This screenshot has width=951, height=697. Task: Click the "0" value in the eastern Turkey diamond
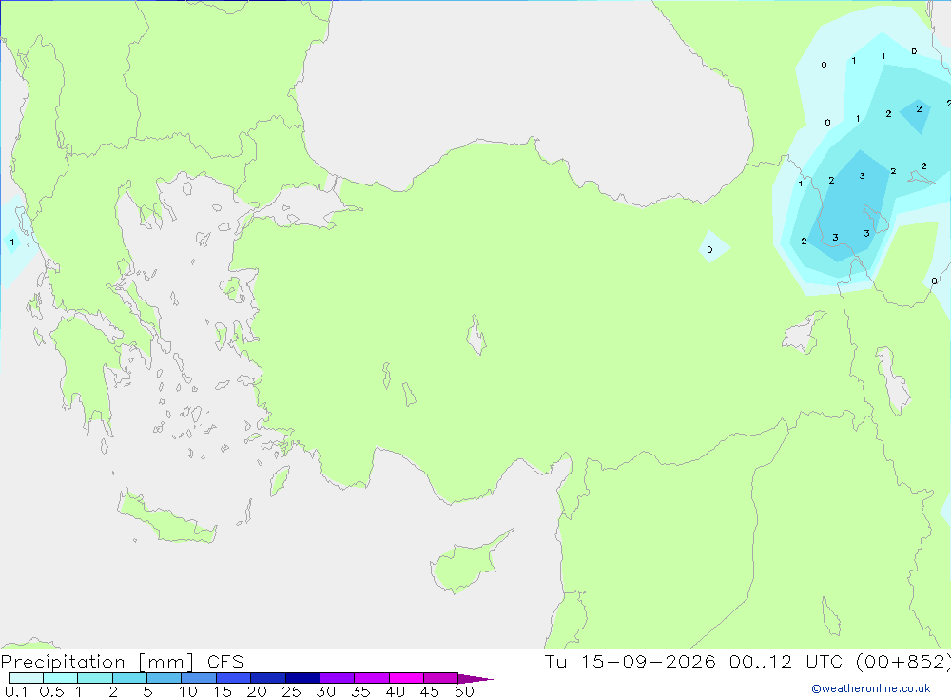point(709,249)
